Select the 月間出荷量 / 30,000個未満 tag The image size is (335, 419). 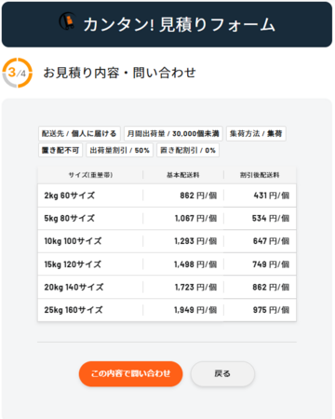pyautogui.click(x=173, y=134)
